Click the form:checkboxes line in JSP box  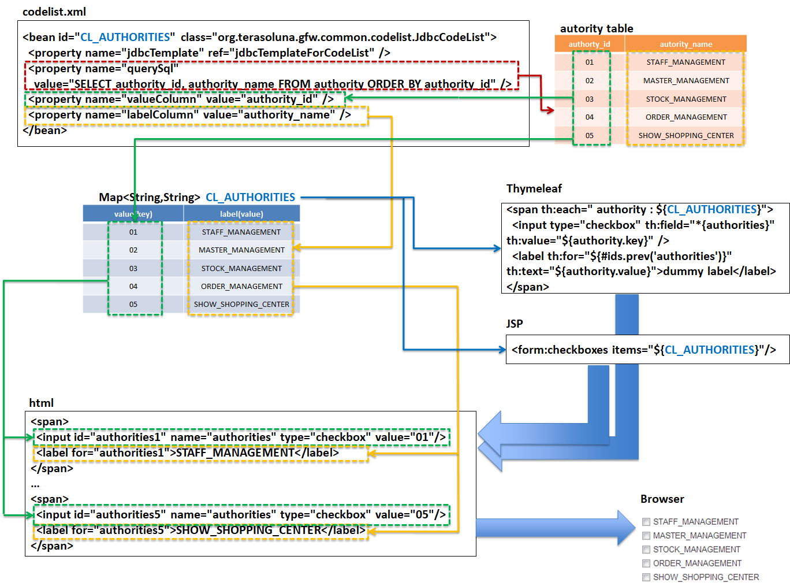pos(643,350)
